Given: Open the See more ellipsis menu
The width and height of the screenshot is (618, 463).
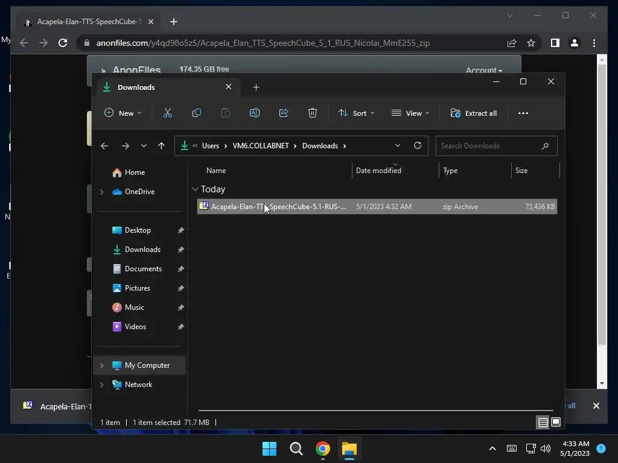Looking at the screenshot, I should [x=523, y=113].
